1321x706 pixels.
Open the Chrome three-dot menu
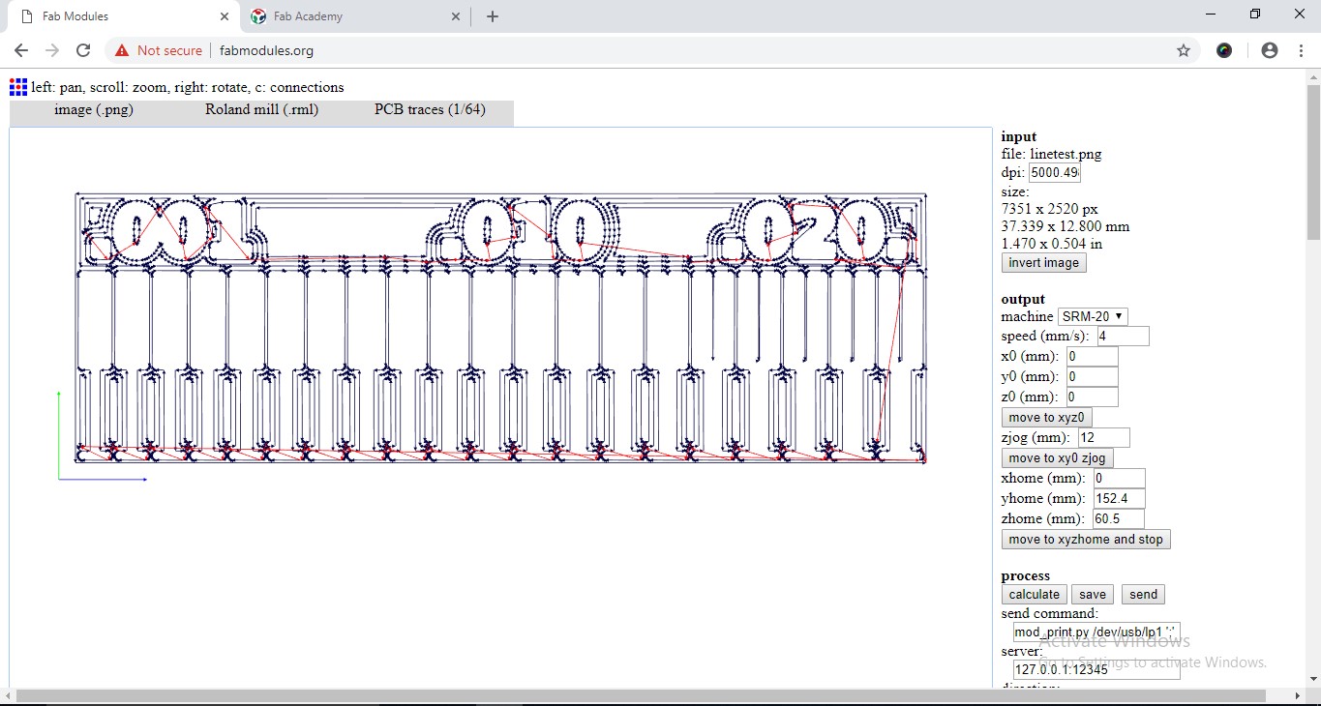[1301, 50]
